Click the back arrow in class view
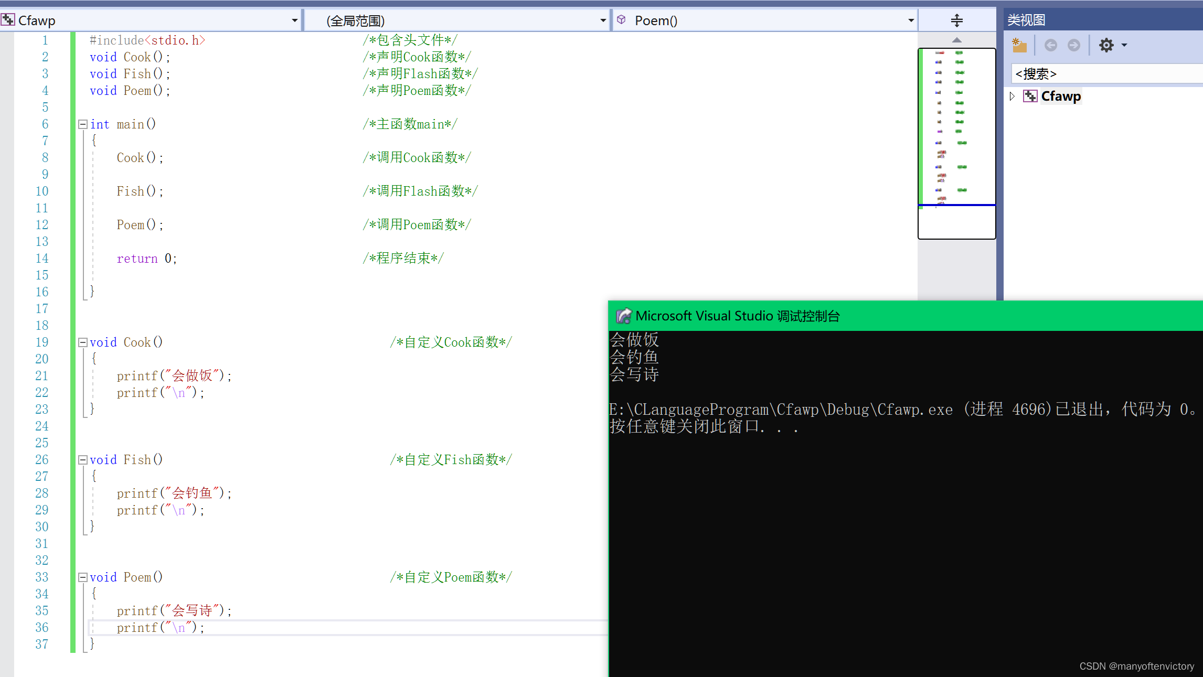 1050,46
